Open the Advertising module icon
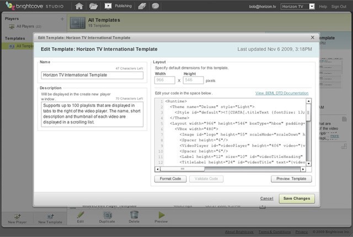Image resolution: width=353 pixels, height=237 pixels. 142,6
